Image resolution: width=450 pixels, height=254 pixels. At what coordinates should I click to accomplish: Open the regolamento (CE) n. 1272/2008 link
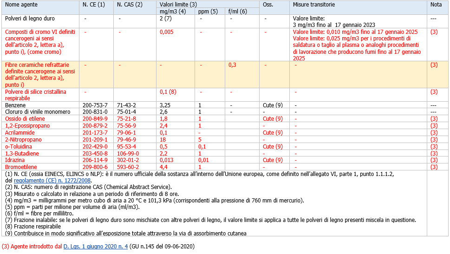(52, 181)
